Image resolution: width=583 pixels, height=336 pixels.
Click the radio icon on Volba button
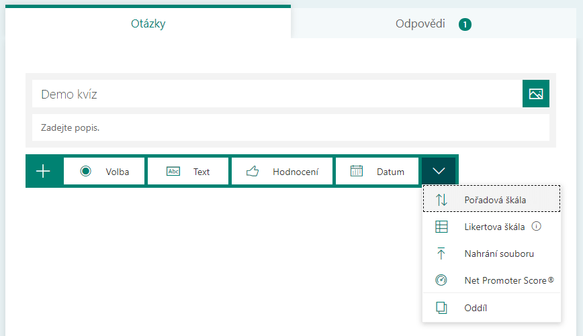click(x=85, y=171)
